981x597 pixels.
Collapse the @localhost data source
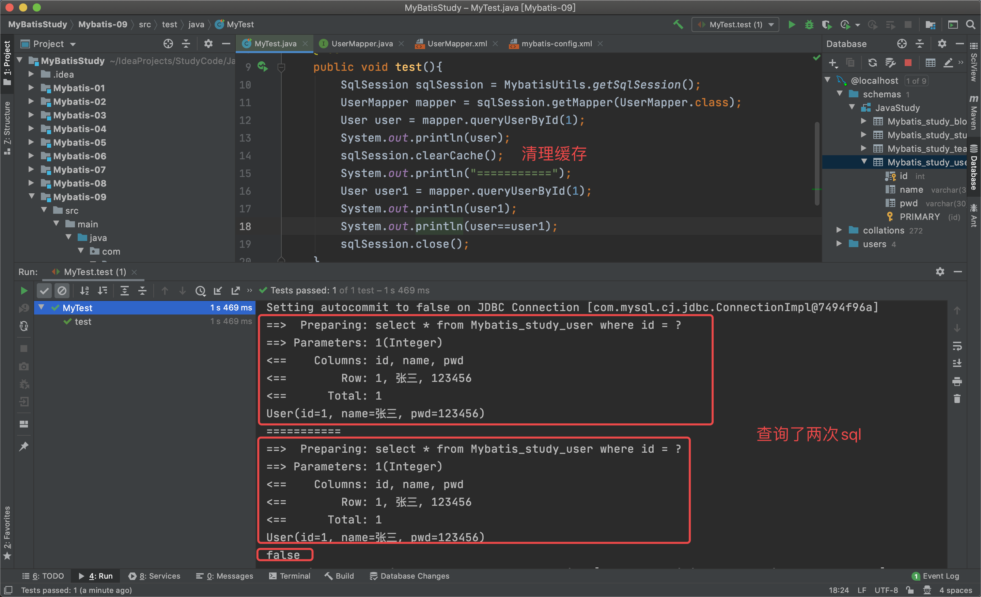[x=827, y=80]
